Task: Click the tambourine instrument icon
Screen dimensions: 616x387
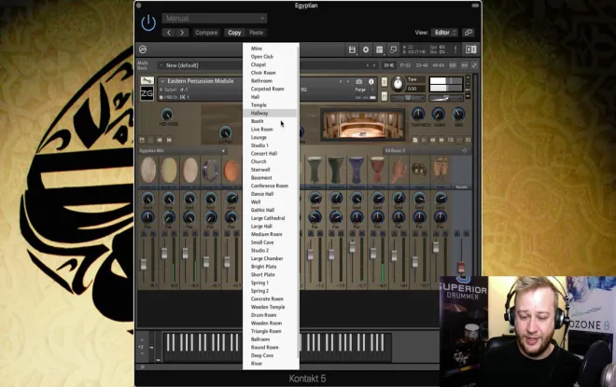Action: [211, 171]
